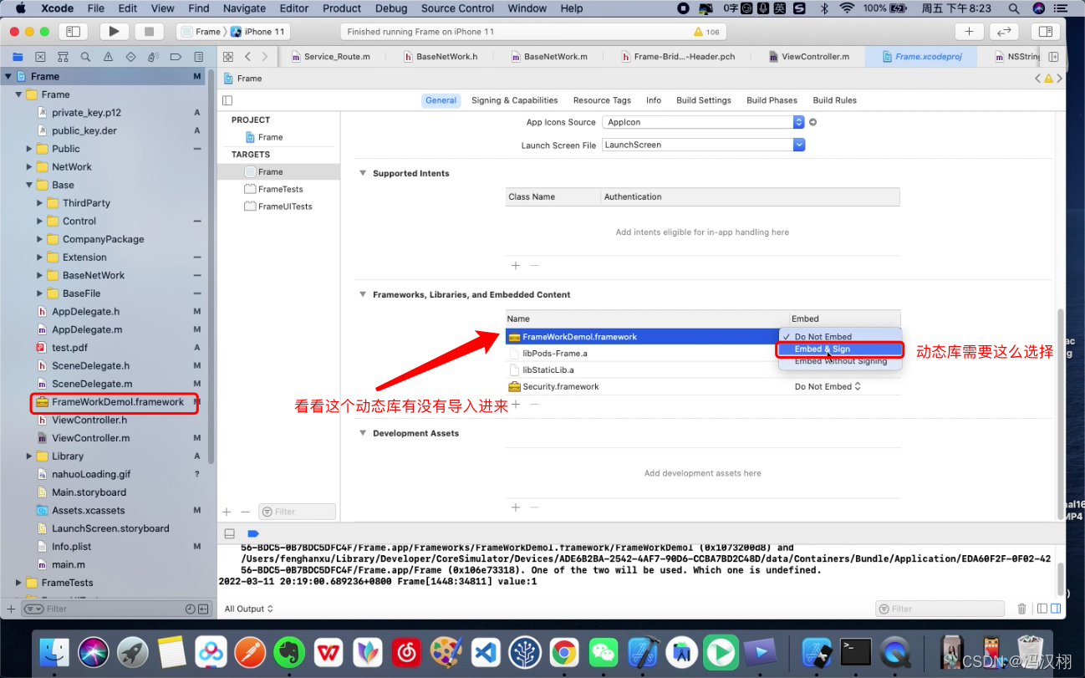
Task: Open Visual Studio Code in Dock
Action: pos(486,651)
